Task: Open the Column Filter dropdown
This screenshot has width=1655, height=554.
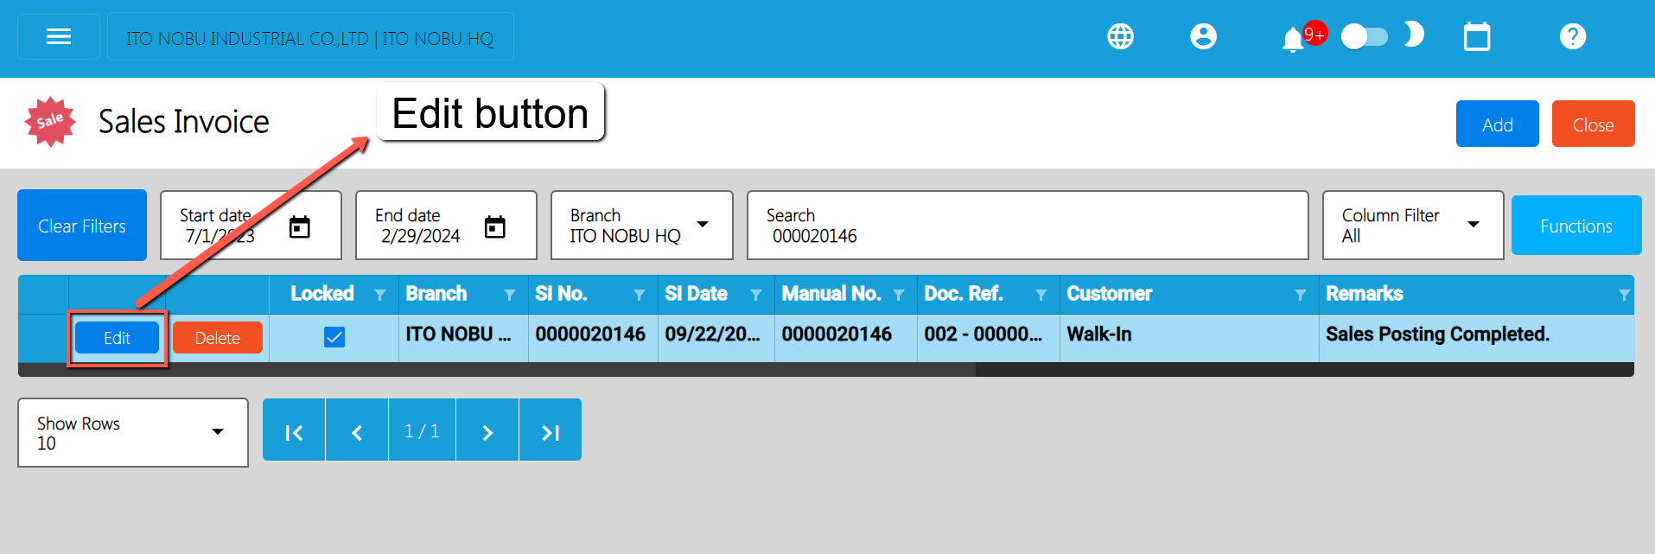Action: pos(1474,225)
